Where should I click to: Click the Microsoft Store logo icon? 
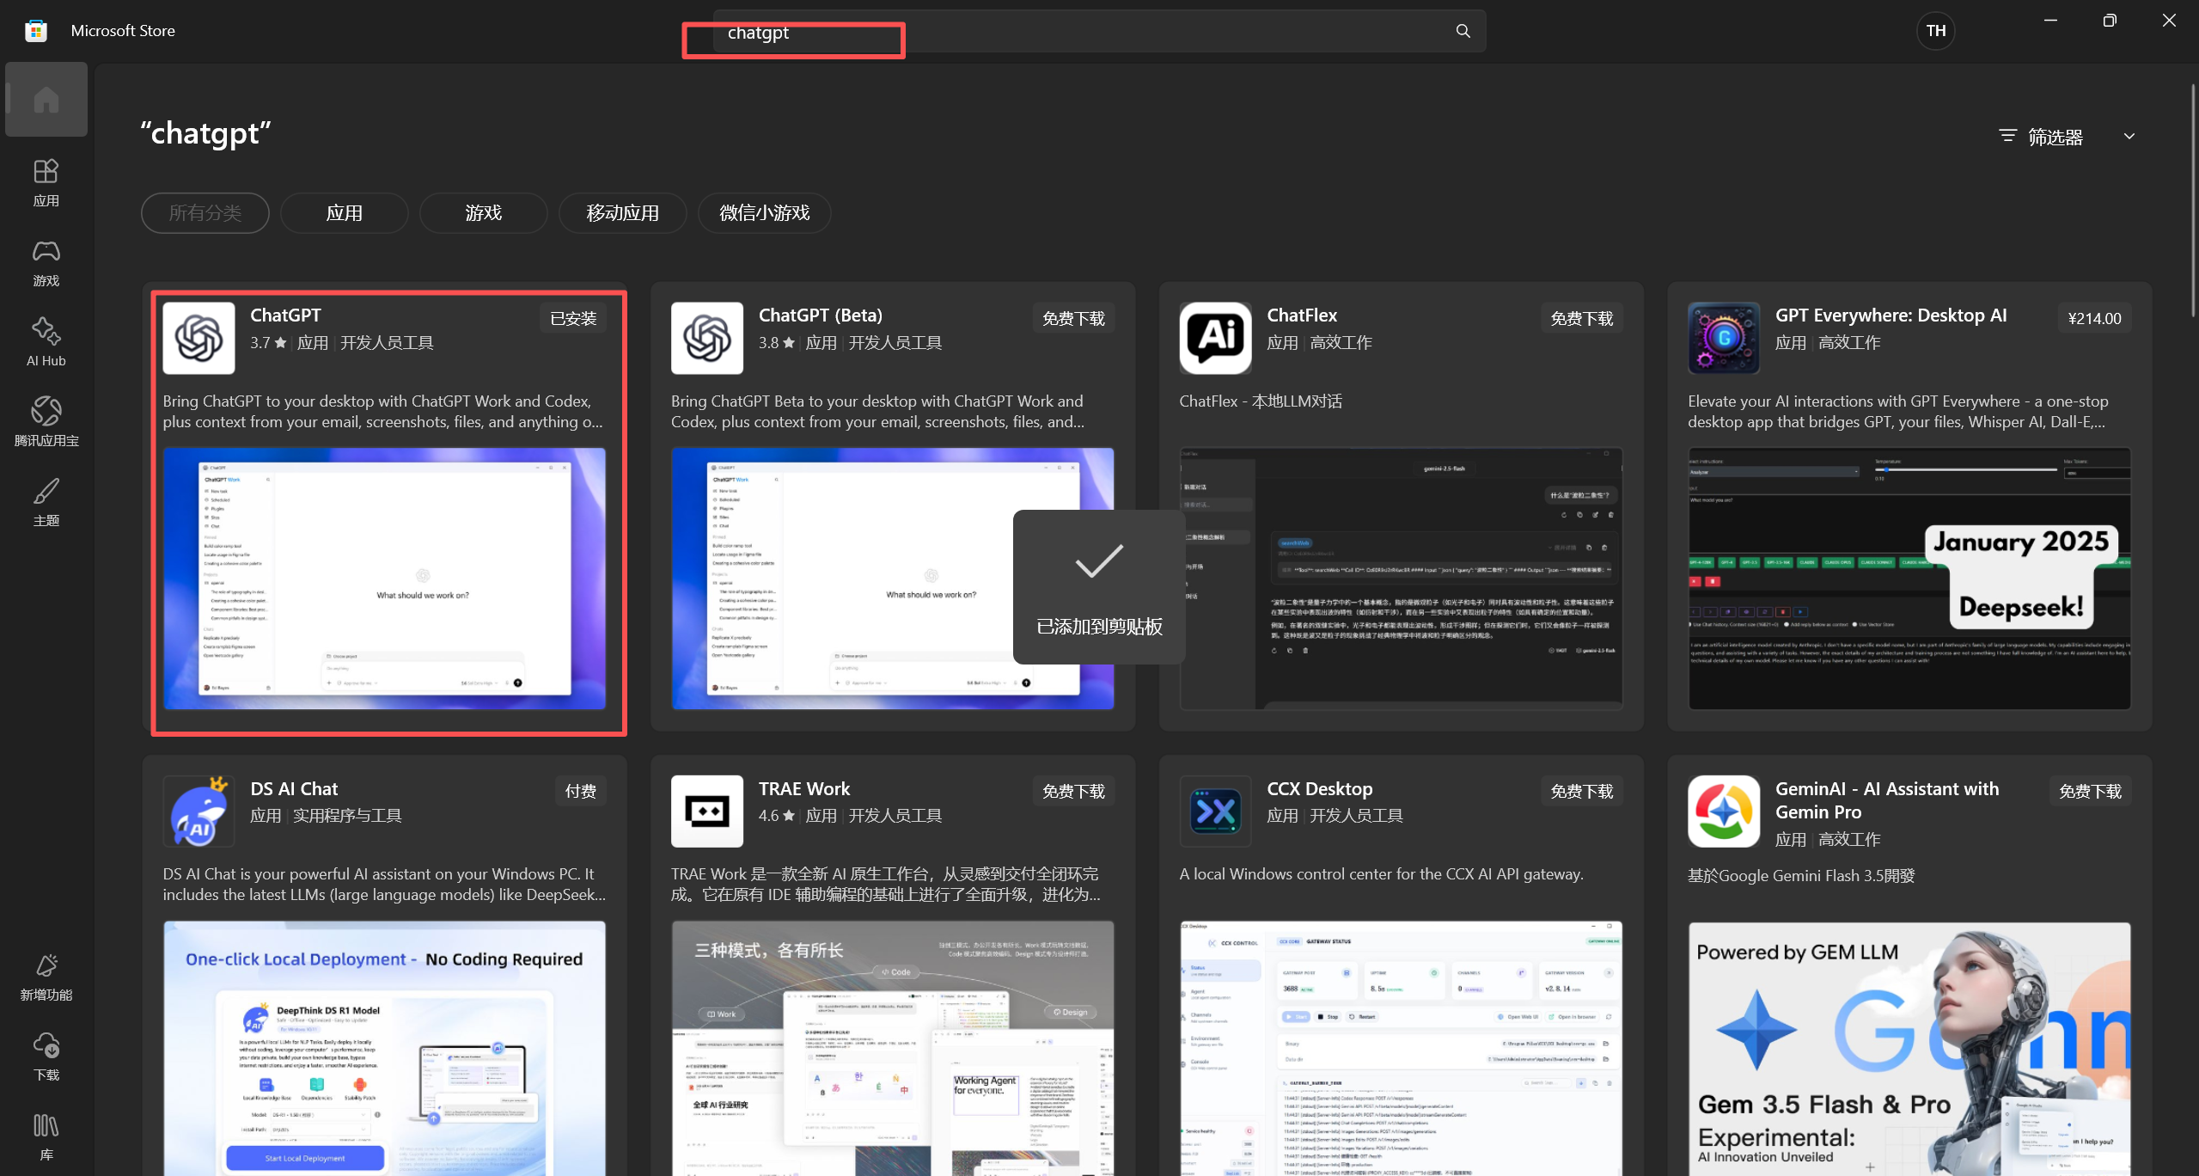[x=35, y=31]
